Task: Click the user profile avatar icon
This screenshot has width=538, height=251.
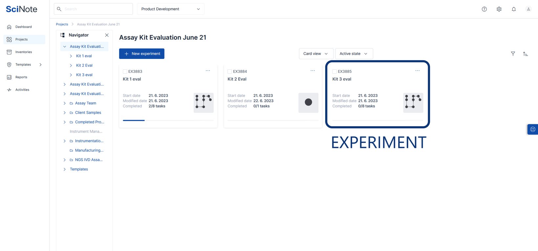Action: click(x=528, y=9)
